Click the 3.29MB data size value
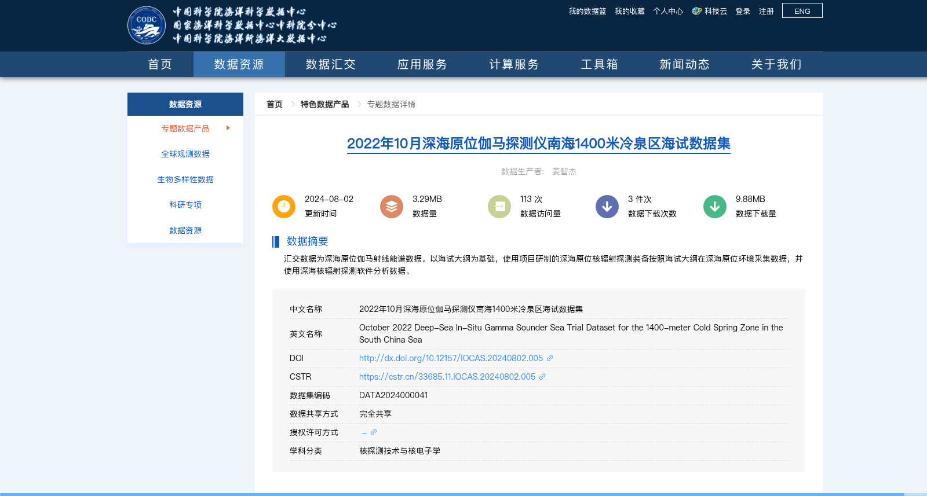Viewport: 927px width, 496px height. pyautogui.click(x=427, y=199)
